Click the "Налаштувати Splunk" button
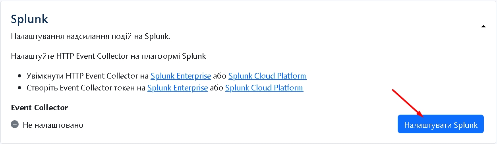The height and width of the screenshot is (144, 497). (x=441, y=124)
